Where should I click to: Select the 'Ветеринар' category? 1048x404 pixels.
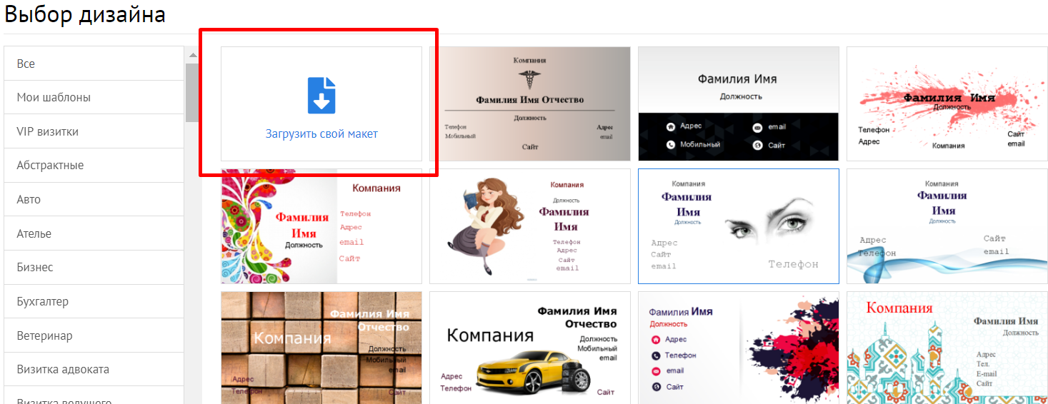pyautogui.click(x=94, y=335)
